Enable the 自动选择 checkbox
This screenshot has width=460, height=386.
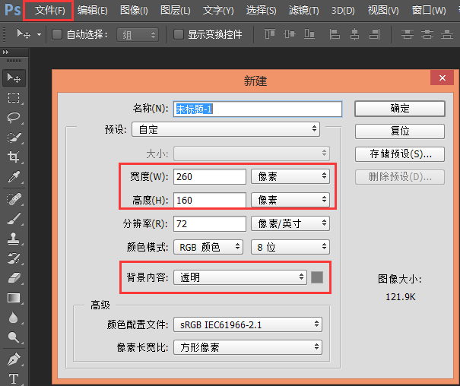point(57,34)
